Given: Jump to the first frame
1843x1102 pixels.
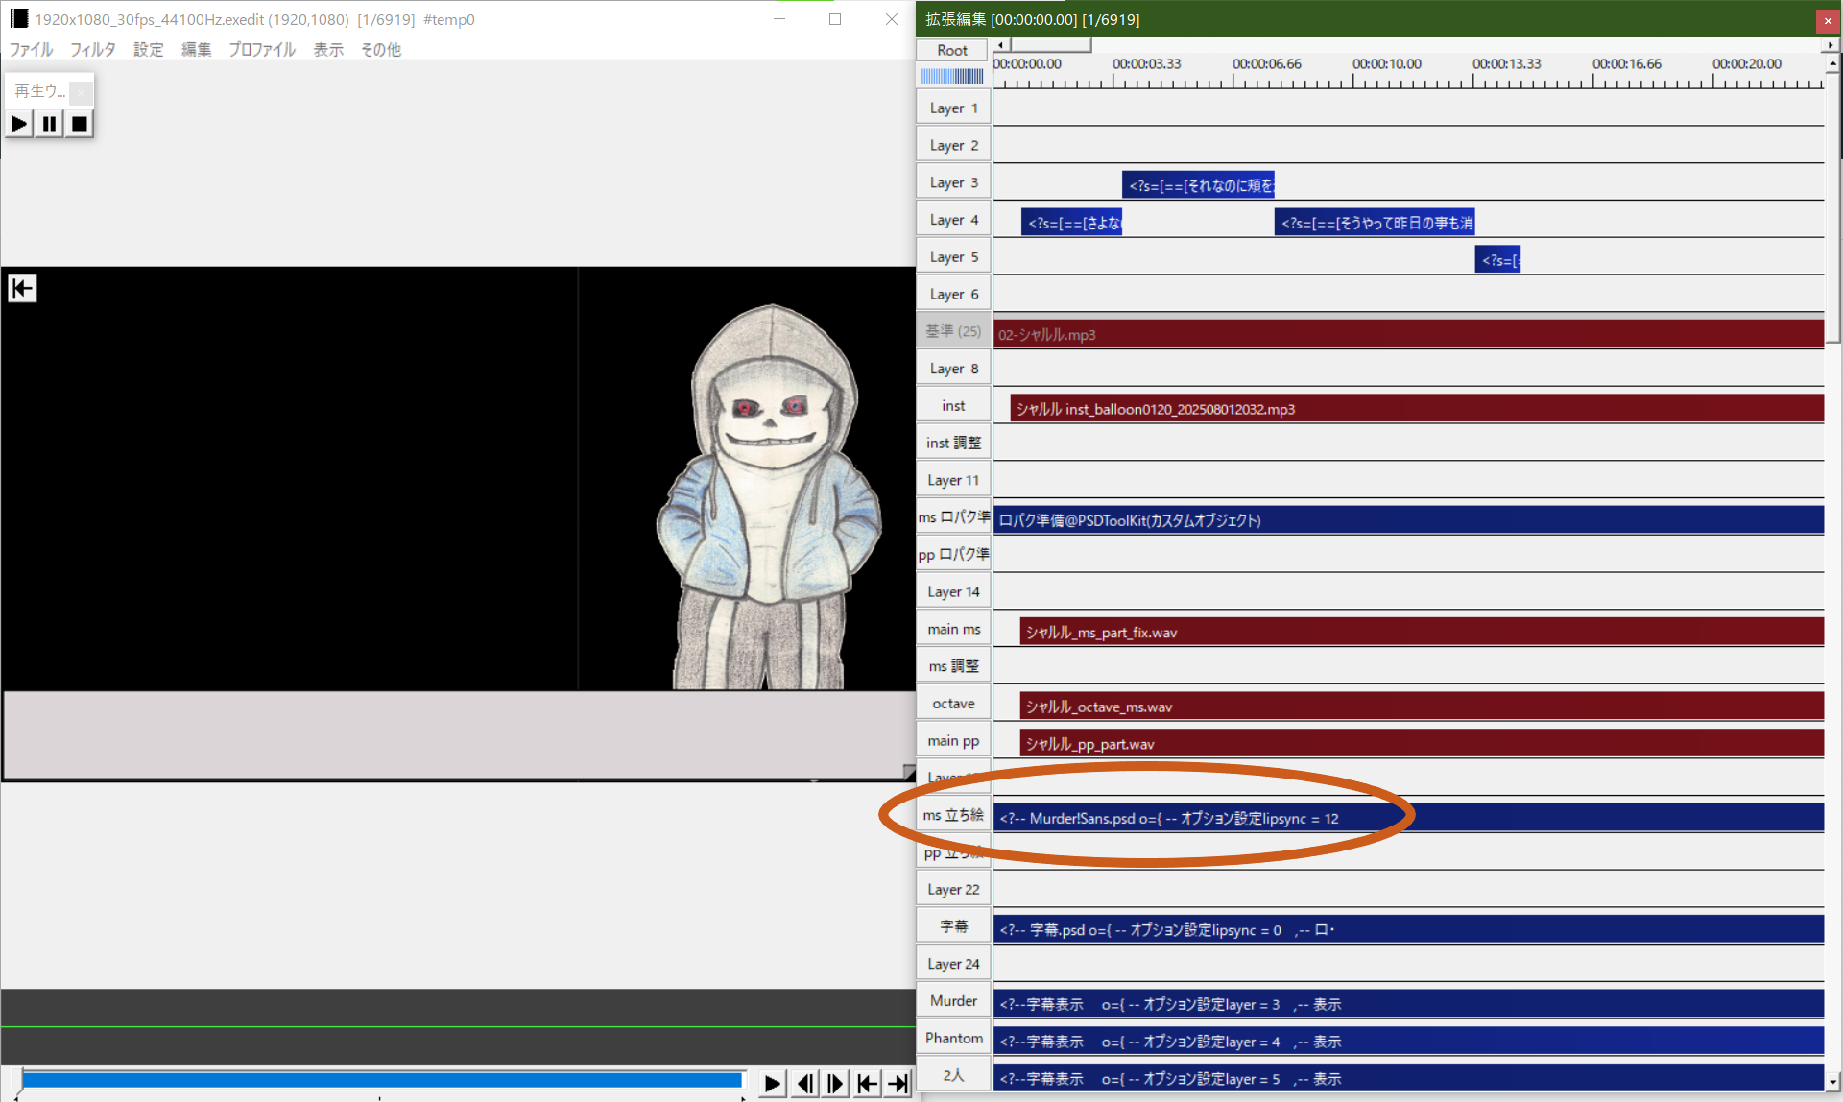Looking at the screenshot, I should [x=867, y=1084].
